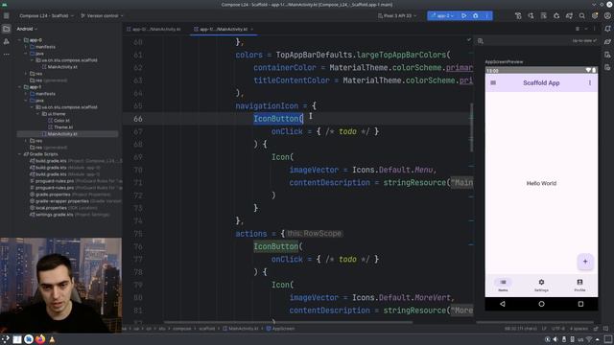The image size is (614, 345).
Task: Collapse the ui.theme package node
Action: pos(38,114)
